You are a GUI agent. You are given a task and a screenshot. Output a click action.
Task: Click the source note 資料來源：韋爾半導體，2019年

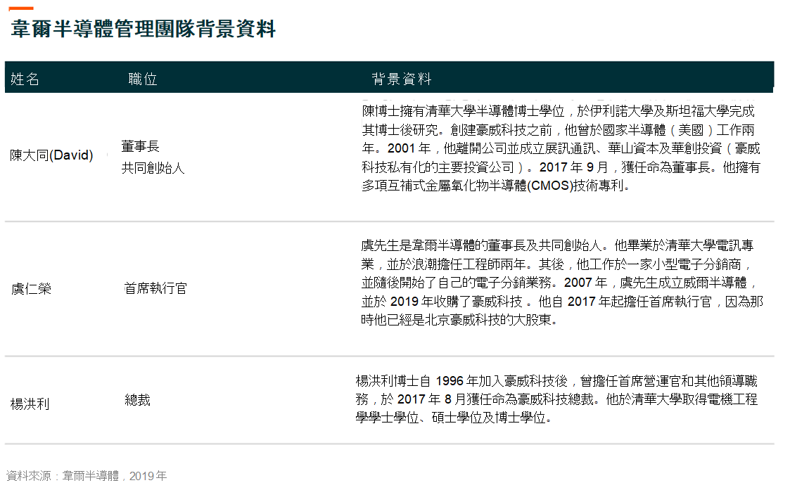pyautogui.click(x=86, y=476)
